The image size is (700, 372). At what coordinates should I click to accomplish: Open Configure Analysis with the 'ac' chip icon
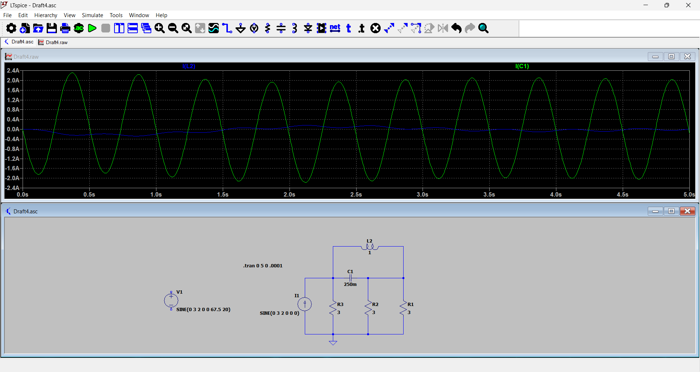click(79, 28)
